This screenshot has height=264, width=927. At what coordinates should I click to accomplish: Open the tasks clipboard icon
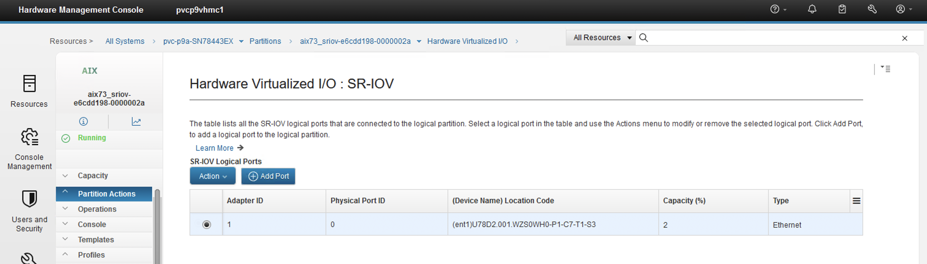(x=842, y=9)
